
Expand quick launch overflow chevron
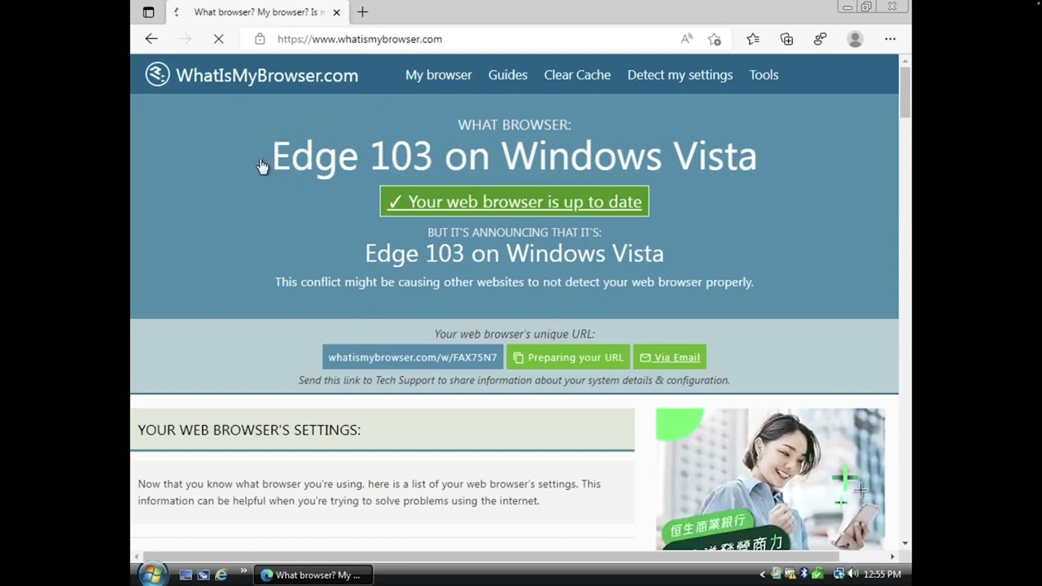pos(243,572)
